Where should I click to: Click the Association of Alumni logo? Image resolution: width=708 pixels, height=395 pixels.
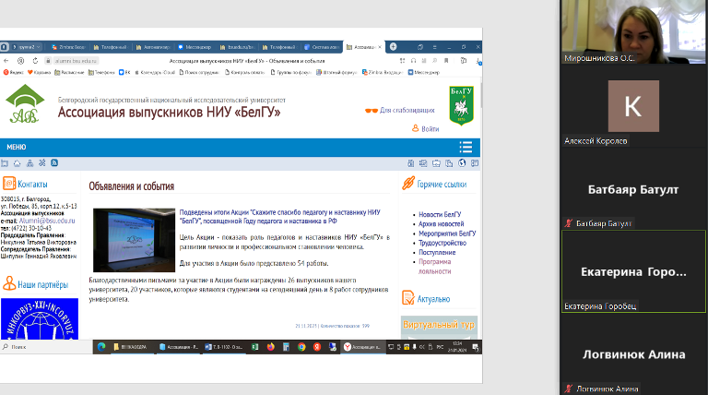[x=26, y=104]
